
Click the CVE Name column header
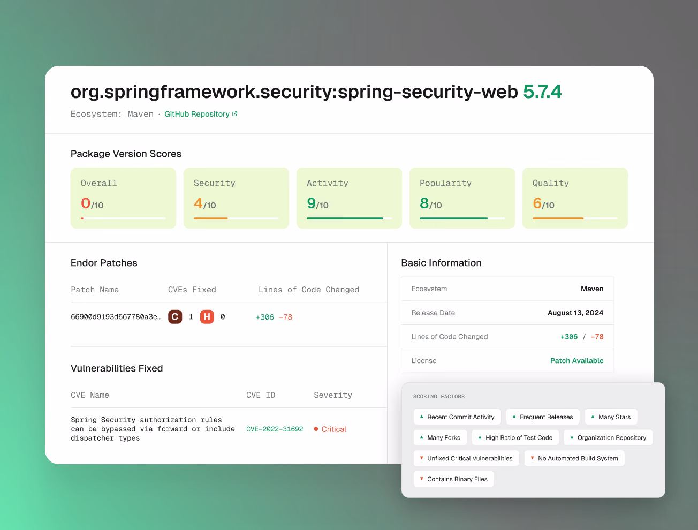pos(90,395)
